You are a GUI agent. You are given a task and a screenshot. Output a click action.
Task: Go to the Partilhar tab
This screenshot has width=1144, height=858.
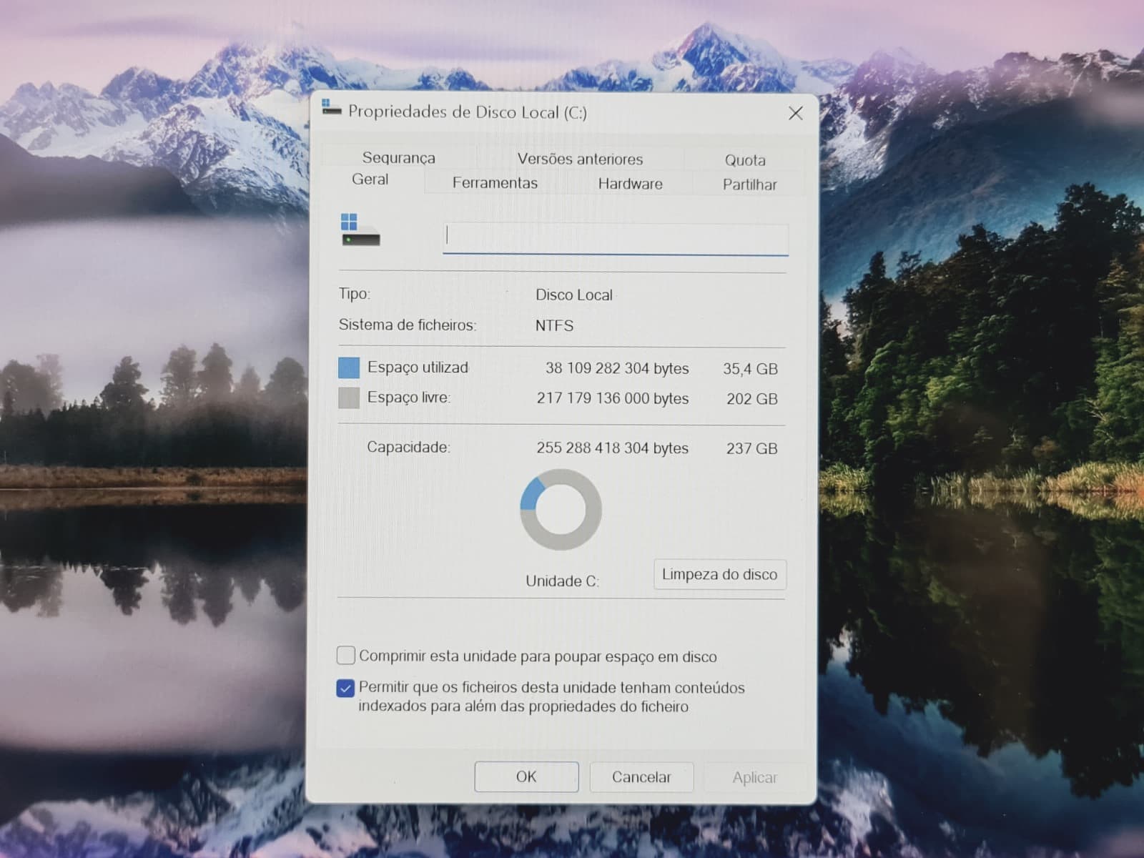coord(749,184)
